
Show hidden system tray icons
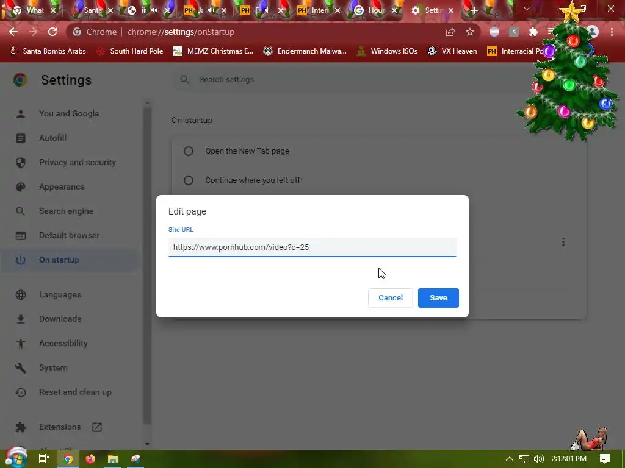tap(510, 459)
